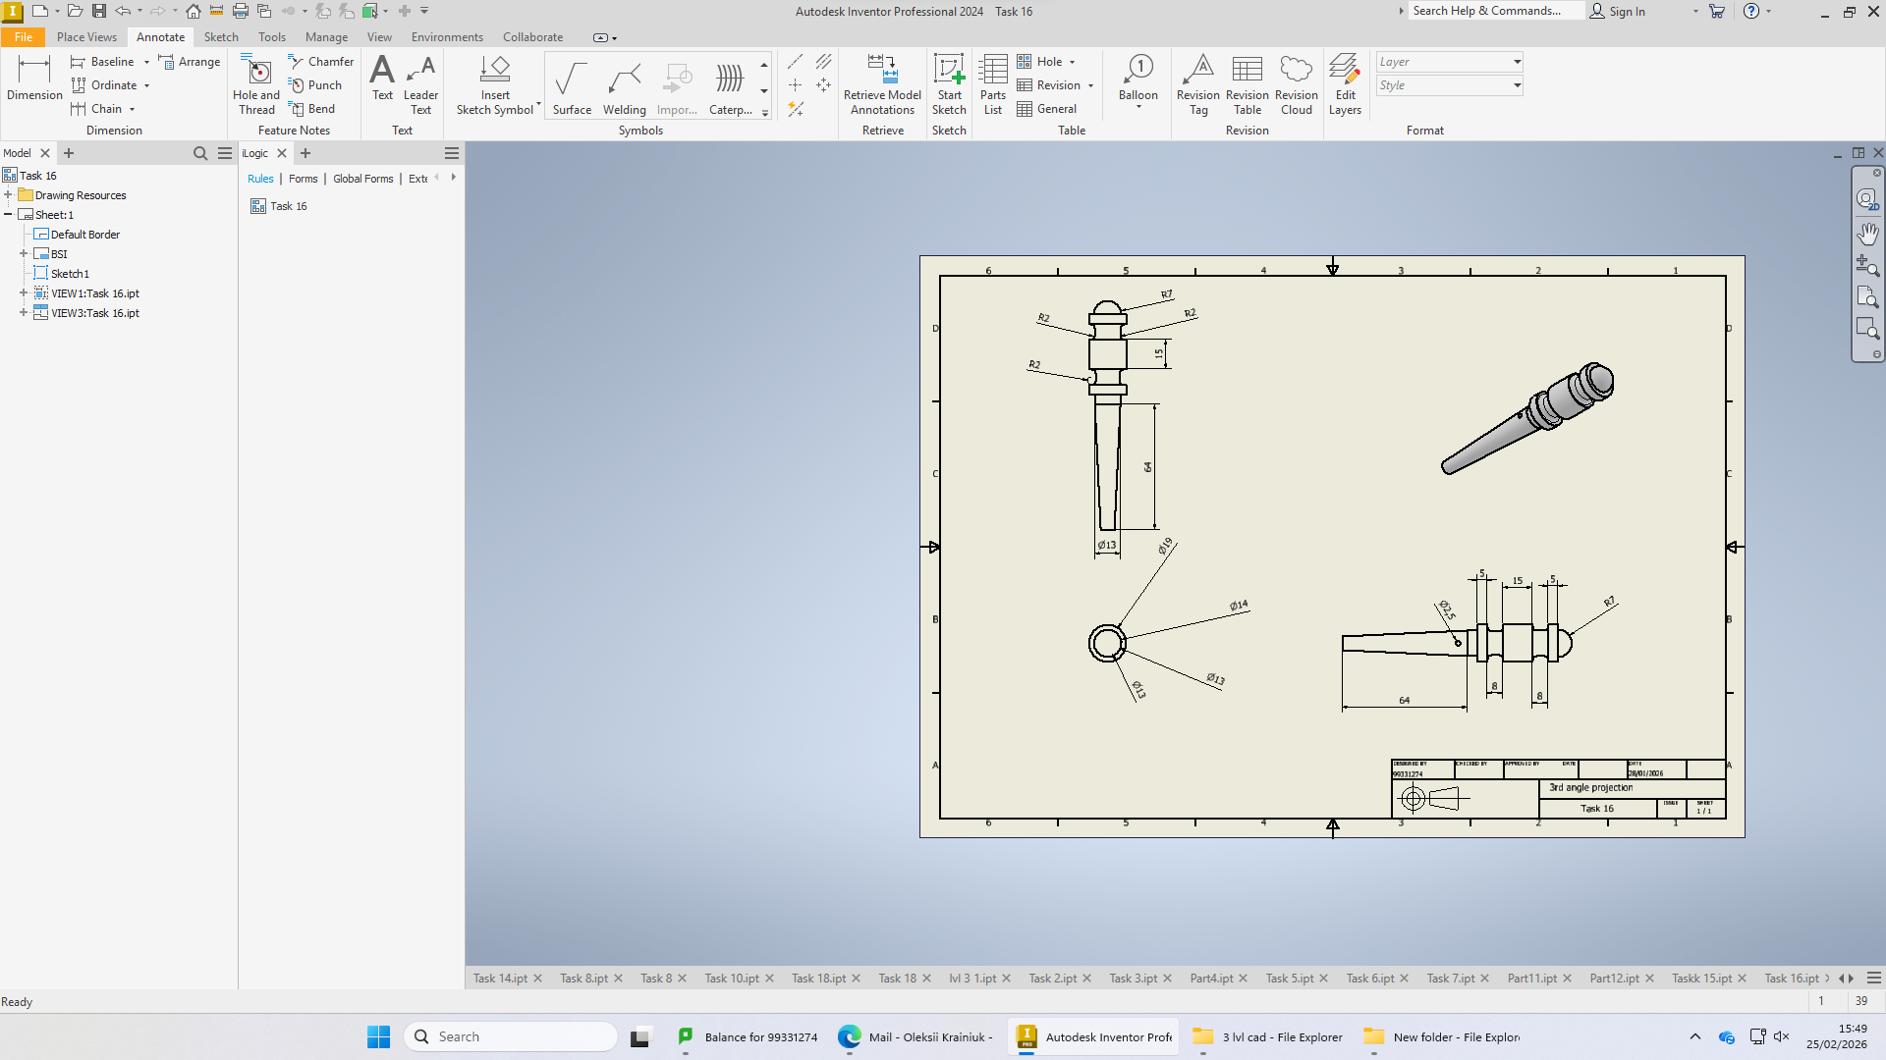Click Retrieve Model Annotations
Image resolution: width=1886 pixels, height=1060 pixels.
(x=882, y=84)
